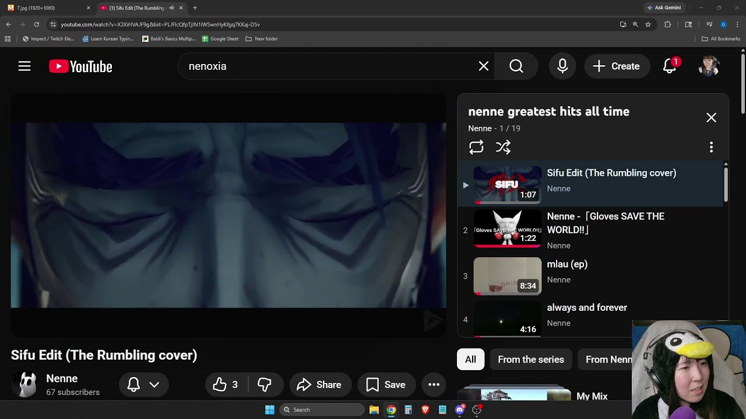Open the media controls icon in Chrome toolbar
This screenshot has height=419, width=746.
click(709, 24)
